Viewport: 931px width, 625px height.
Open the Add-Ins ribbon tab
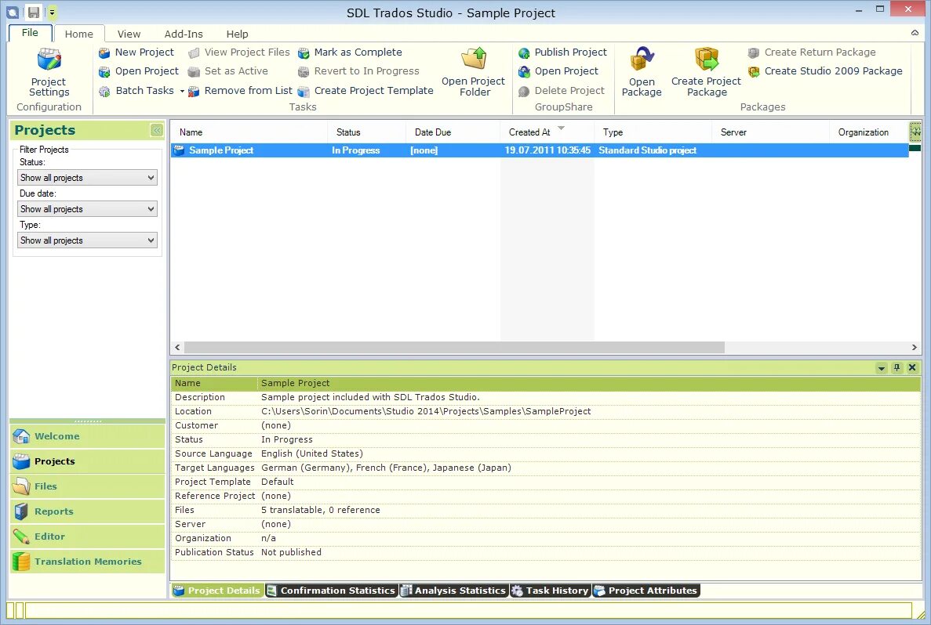point(184,34)
